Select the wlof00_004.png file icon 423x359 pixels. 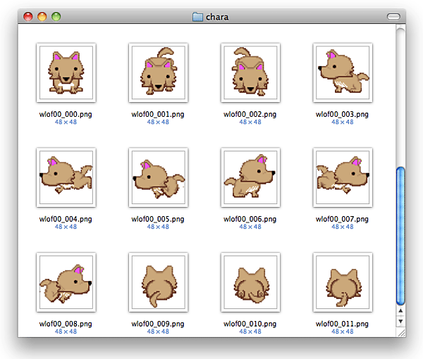point(66,177)
